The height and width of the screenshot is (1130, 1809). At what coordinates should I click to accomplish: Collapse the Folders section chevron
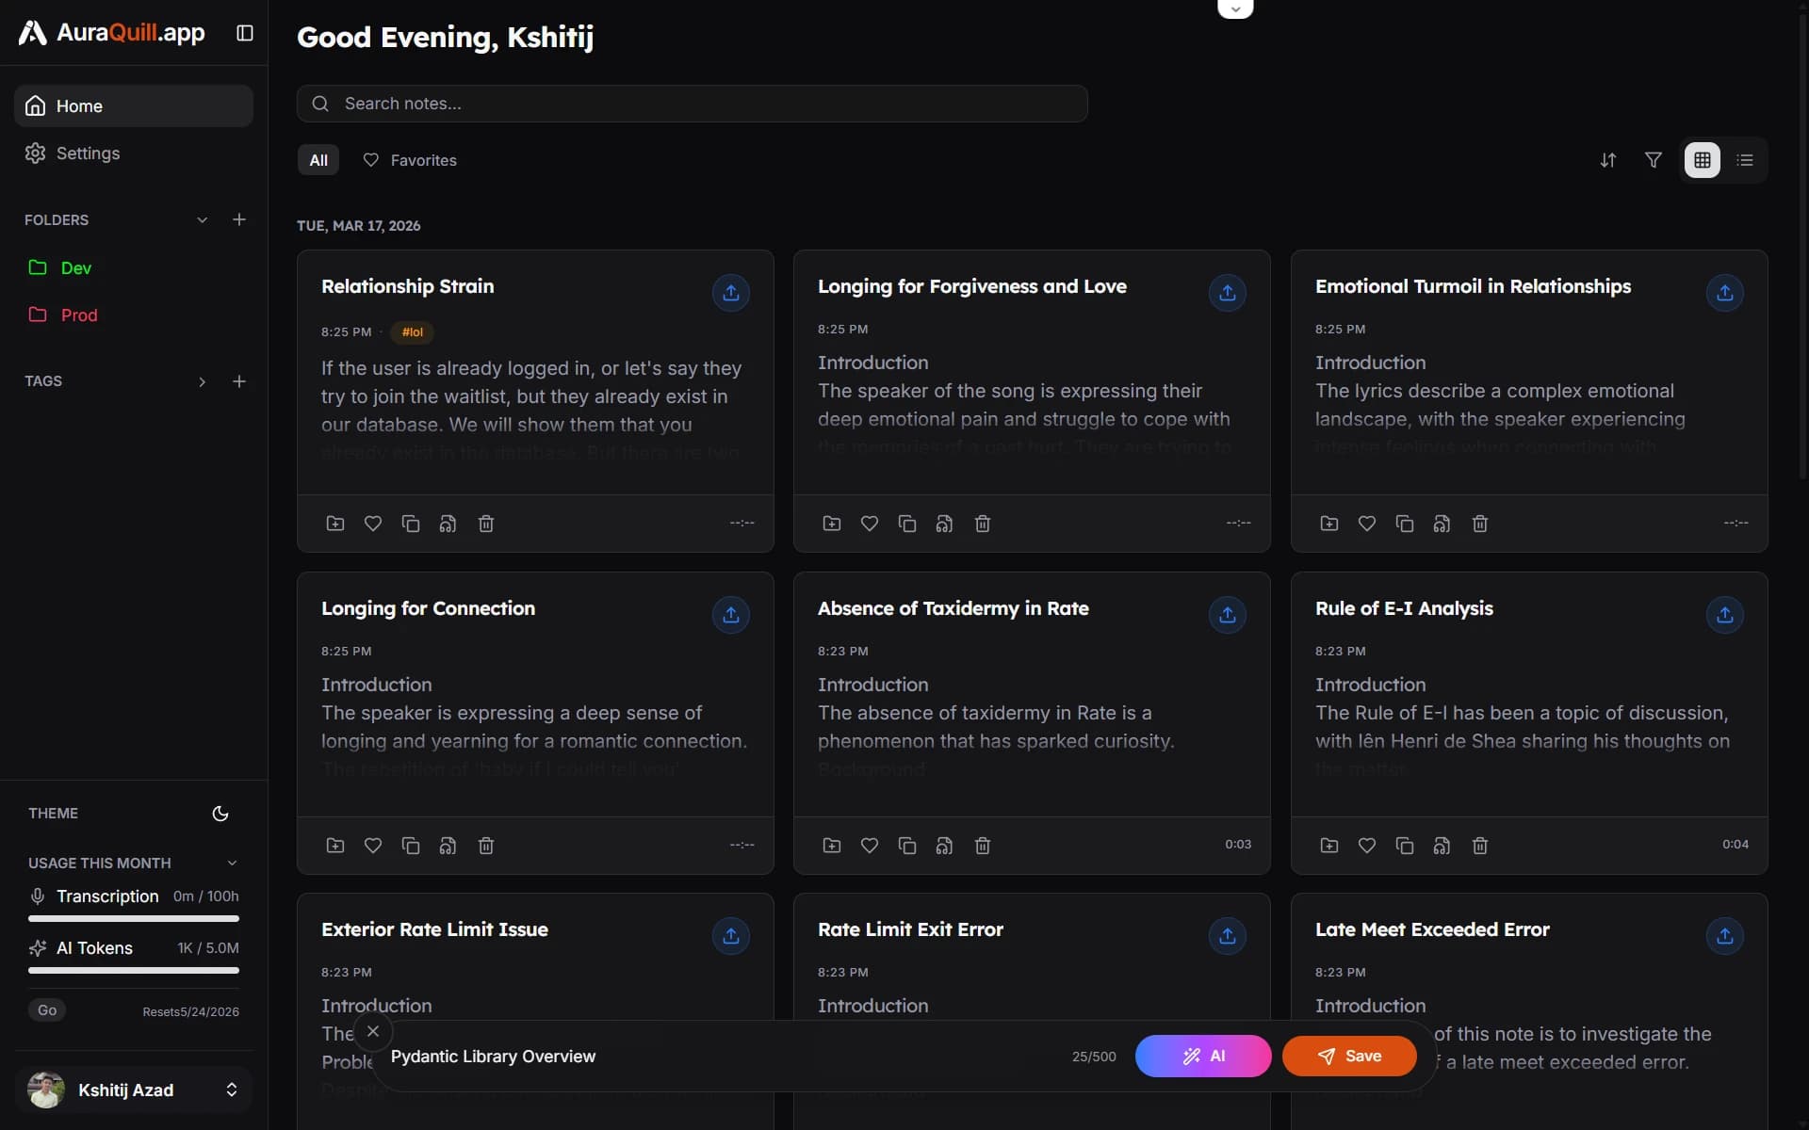[202, 219]
